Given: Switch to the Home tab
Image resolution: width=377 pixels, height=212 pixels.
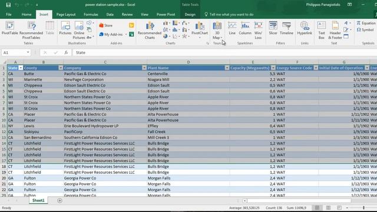Looking at the screenshot, I should tap(27, 14).
